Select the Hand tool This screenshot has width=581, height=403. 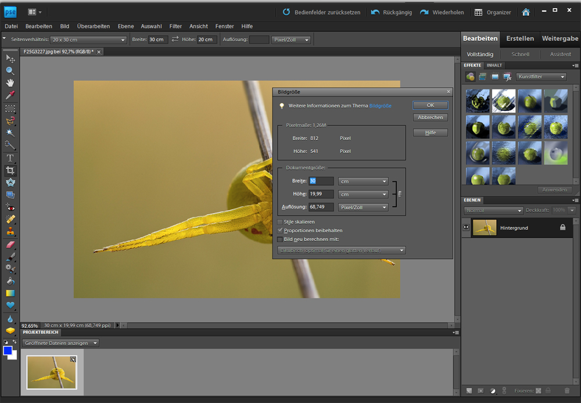pos(10,83)
